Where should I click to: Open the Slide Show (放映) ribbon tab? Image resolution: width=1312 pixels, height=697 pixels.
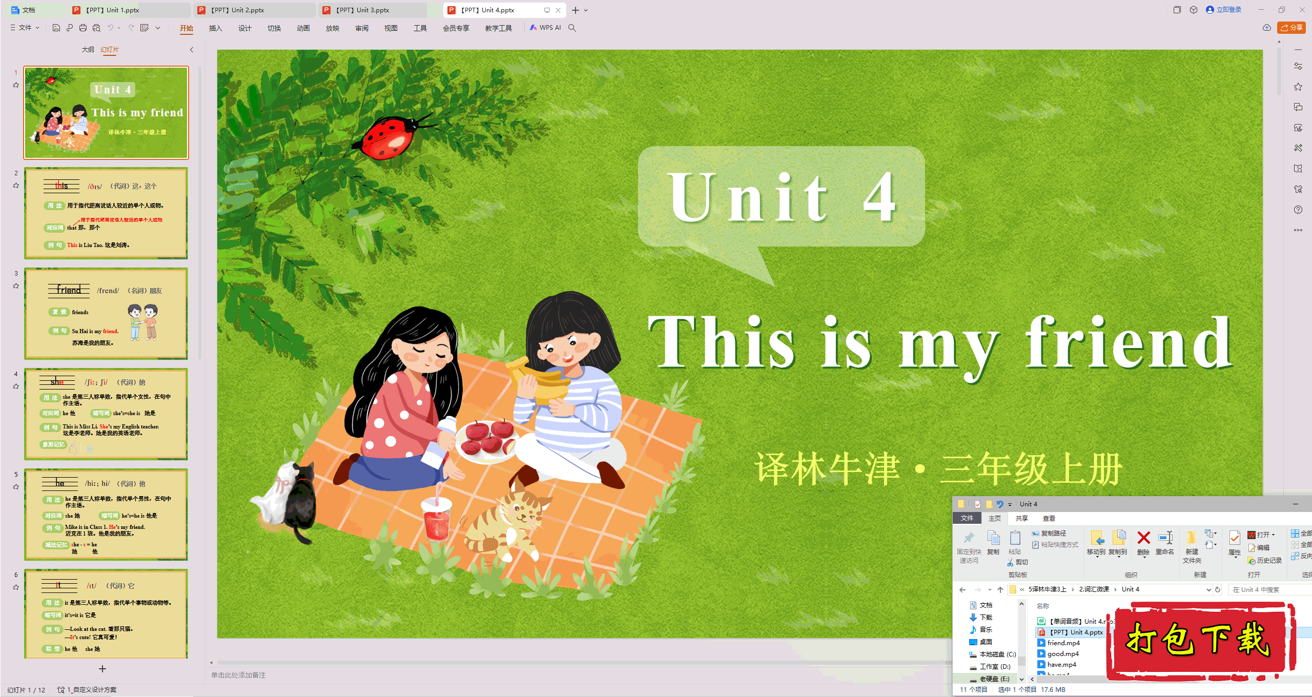(332, 28)
